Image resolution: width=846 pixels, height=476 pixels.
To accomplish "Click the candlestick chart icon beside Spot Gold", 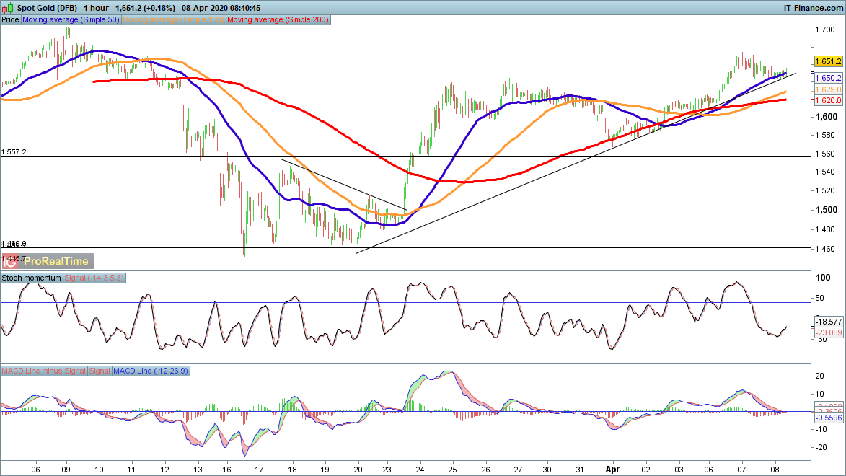I will point(7,8).
